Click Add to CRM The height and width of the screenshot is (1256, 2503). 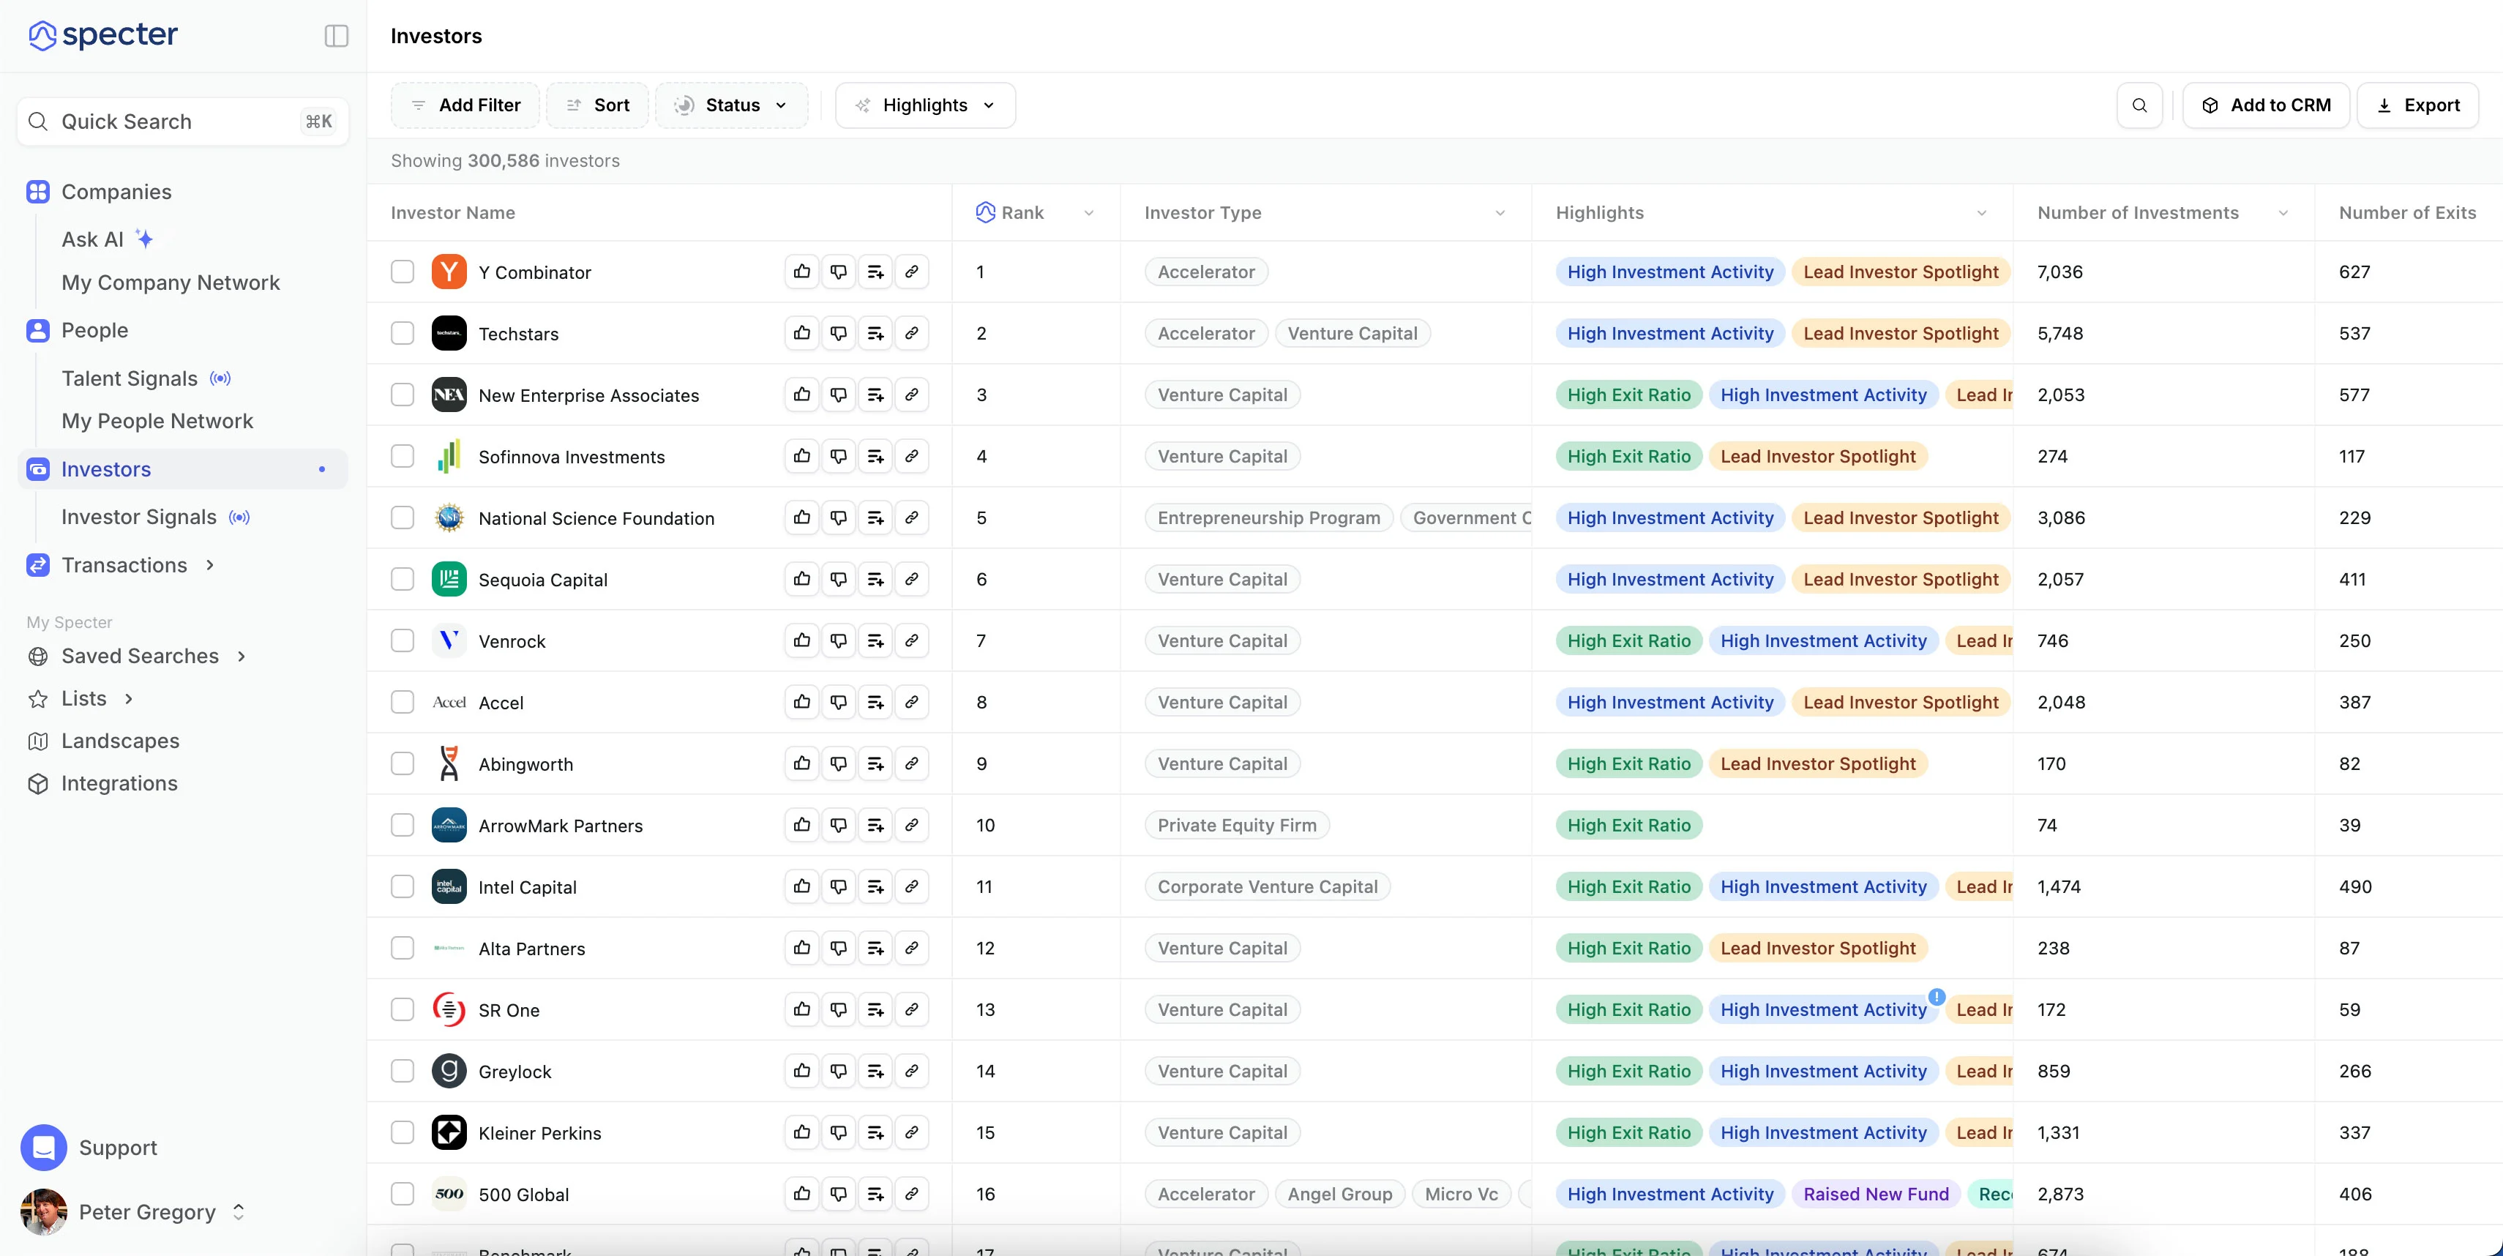pyautogui.click(x=2266, y=105)
